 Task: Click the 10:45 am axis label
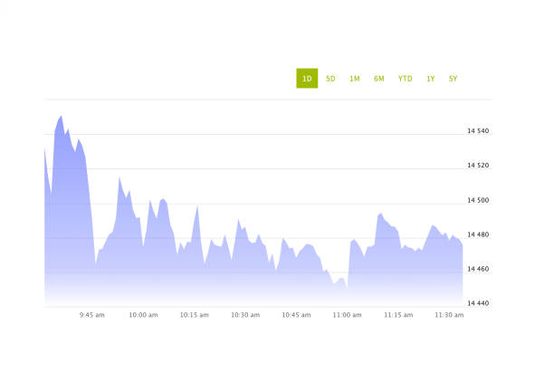coord(296,315)
